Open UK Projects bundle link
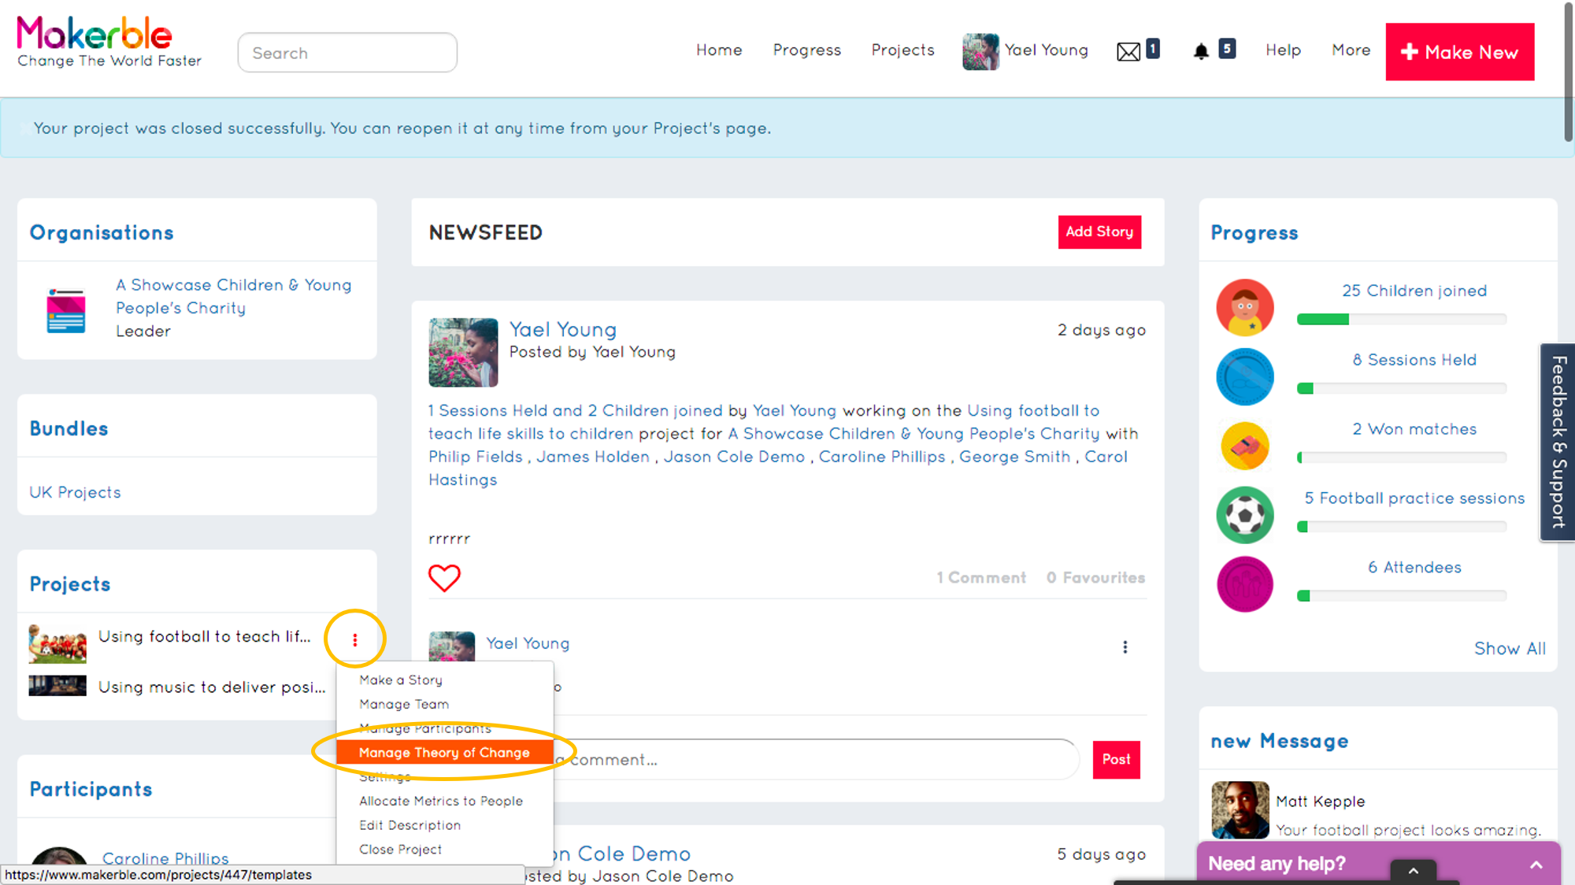1575x885 pixels. tap(75, 492)
